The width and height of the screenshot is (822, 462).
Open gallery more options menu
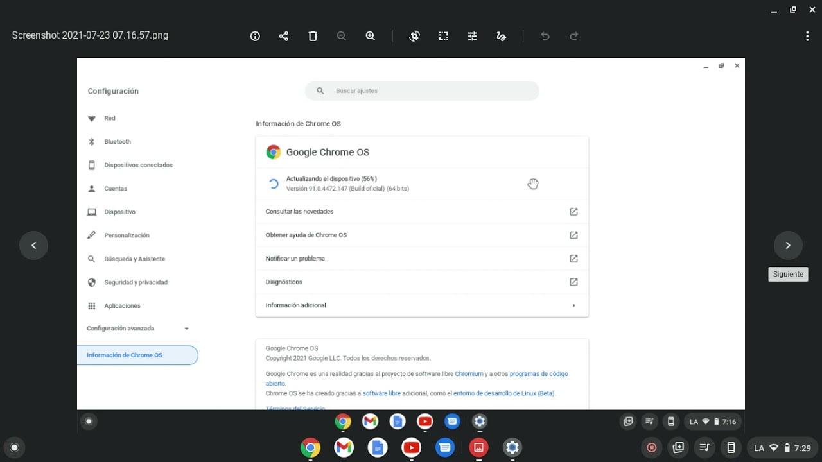(807, 36)
